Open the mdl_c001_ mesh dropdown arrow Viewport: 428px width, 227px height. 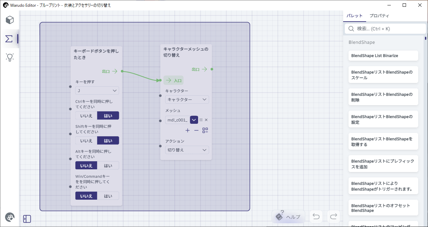194,120
